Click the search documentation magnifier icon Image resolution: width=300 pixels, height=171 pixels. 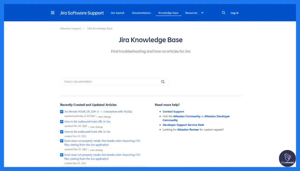click(163, 82)
